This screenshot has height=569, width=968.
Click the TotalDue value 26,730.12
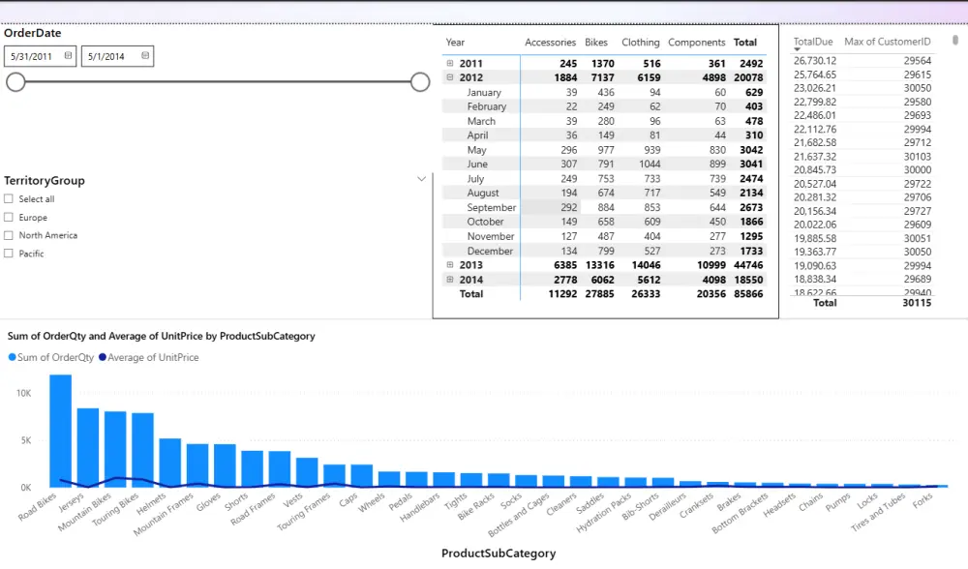click(x=815, y=60)
